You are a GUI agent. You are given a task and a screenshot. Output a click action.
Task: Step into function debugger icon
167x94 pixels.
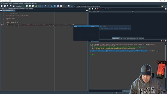point(46,6)
